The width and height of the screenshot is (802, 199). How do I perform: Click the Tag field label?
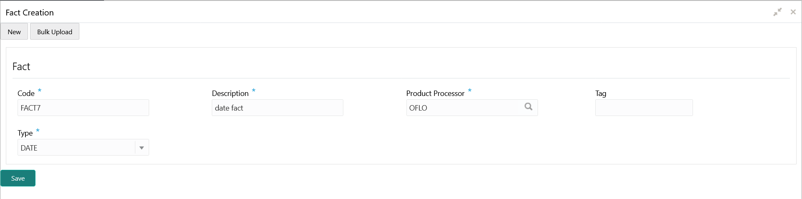point(601,93)
